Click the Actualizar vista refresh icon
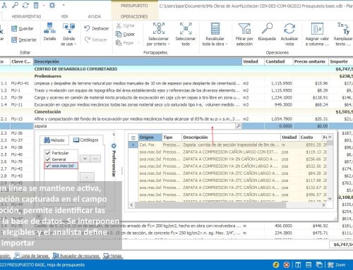353x270 pixels. 289,28
